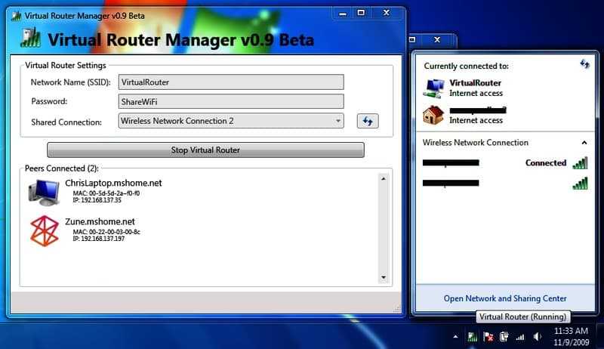Click the ChrisLaptop computer icon

pyautogui.click(x=44, y=192)
